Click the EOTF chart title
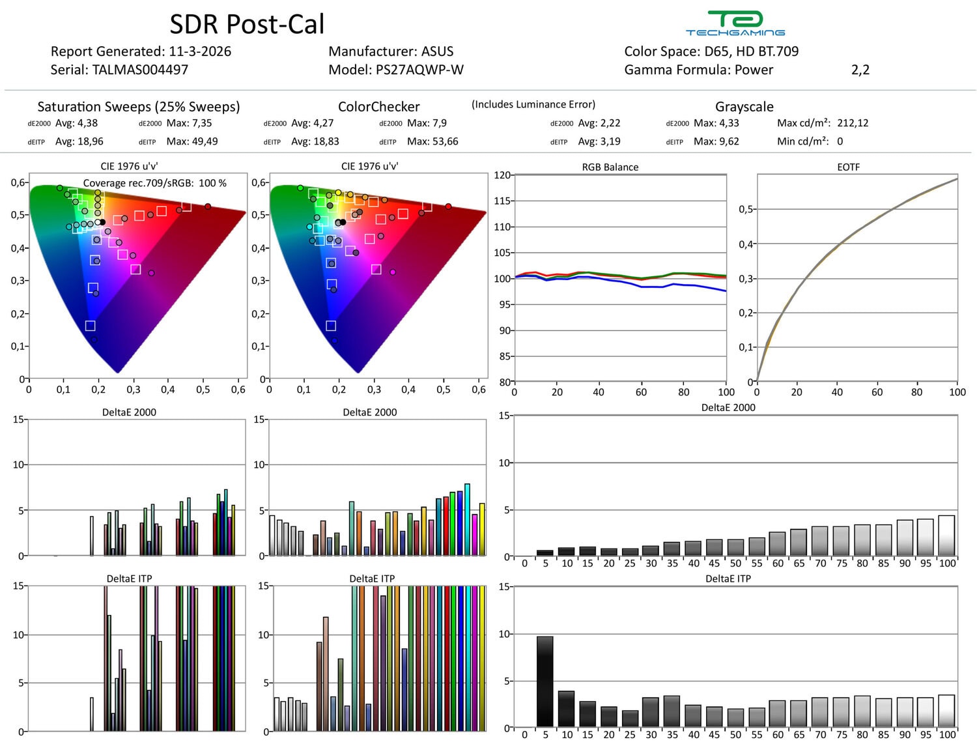The height and width of the screenshot is (755, 977). (848, 167)
